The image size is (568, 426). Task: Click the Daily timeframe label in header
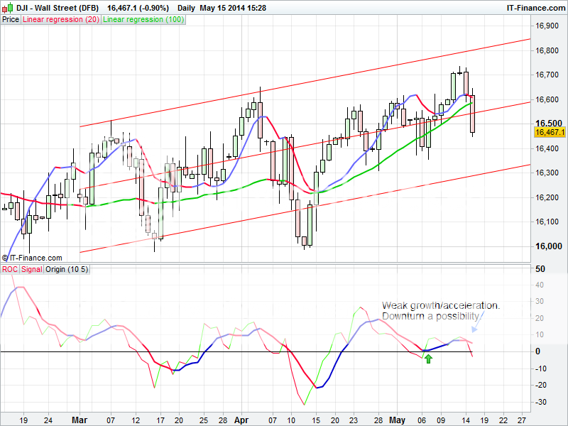186,7
